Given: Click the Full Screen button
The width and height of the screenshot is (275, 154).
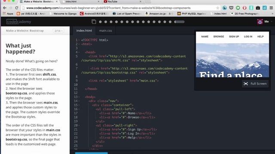Looking at the screenshot, I should tap(255, 84).
